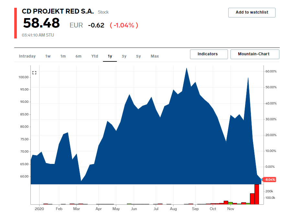Click the tallest red volume bar
This screenshot has height=214, width=282.
tap(257, 194)
